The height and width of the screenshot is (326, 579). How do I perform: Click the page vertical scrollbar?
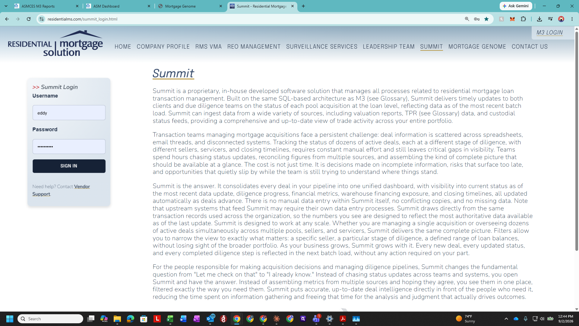point(577,142)
